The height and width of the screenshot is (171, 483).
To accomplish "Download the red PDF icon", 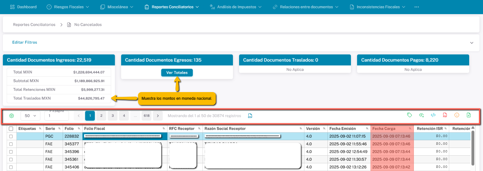I will click(x=445, y=115).
